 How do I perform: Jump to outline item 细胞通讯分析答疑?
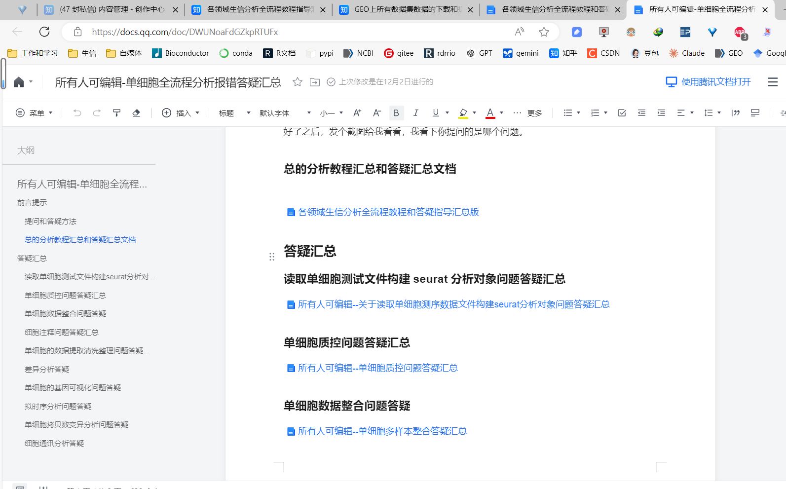(x=54, y=444)
